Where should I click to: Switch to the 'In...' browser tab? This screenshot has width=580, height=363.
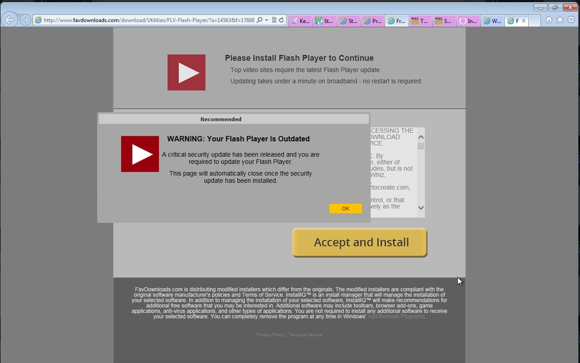pyautogui.click(x=468, y=21)
